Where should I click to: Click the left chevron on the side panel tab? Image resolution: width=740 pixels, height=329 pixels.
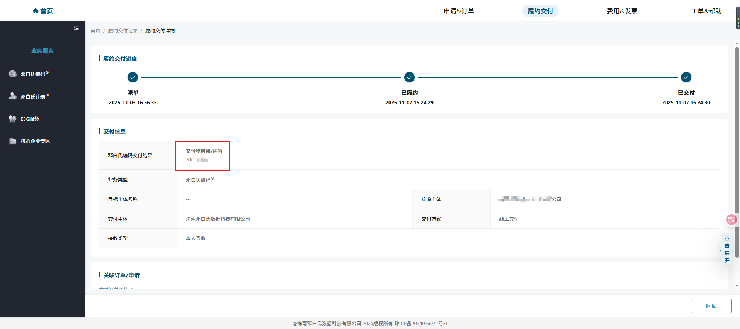click(x=721, y=251)
